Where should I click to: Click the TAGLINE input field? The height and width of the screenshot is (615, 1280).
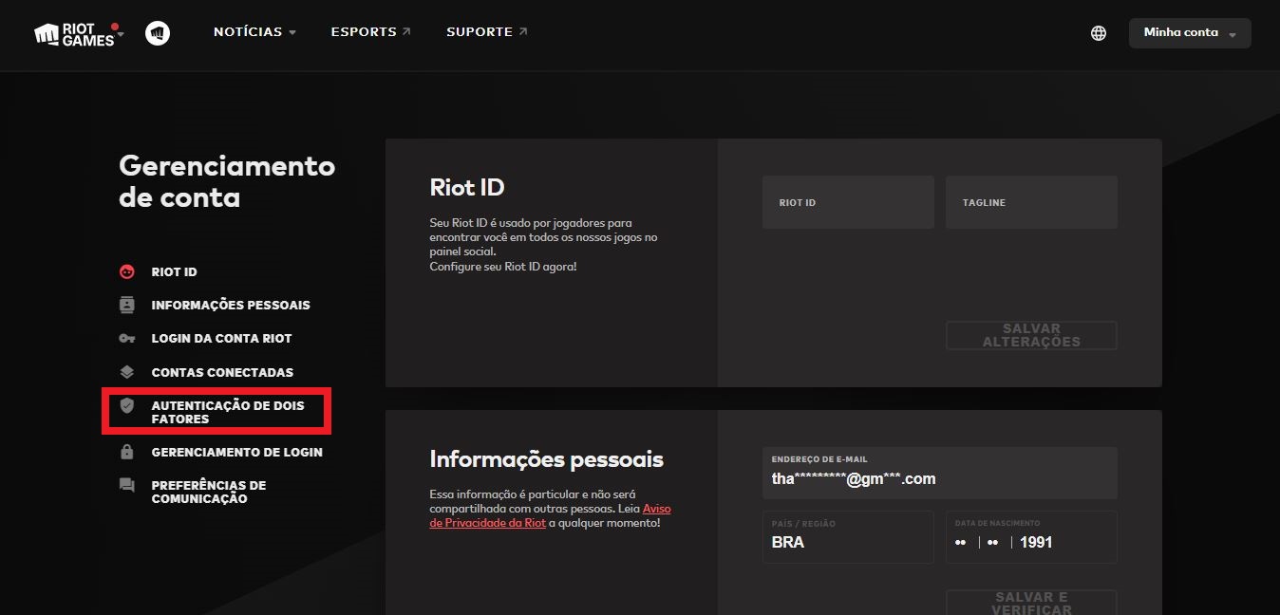click(x=1031, y=202)
